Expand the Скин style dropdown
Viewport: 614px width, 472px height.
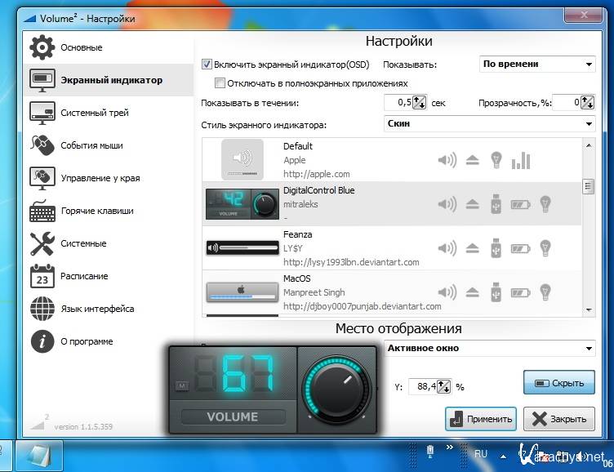click(x=489, y=123)
